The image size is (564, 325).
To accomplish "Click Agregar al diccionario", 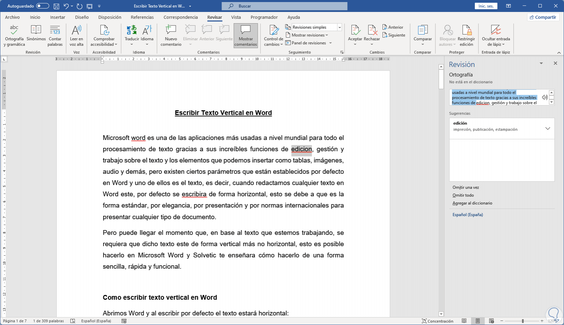I will click(472, 203).
